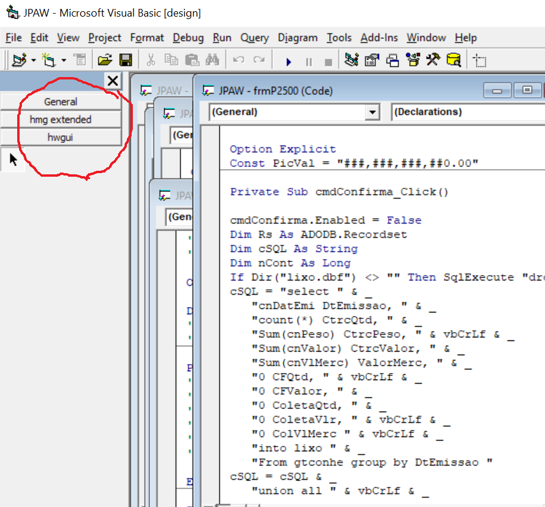
Task: Click the Find binoculars icon
Action: point(212,60)
